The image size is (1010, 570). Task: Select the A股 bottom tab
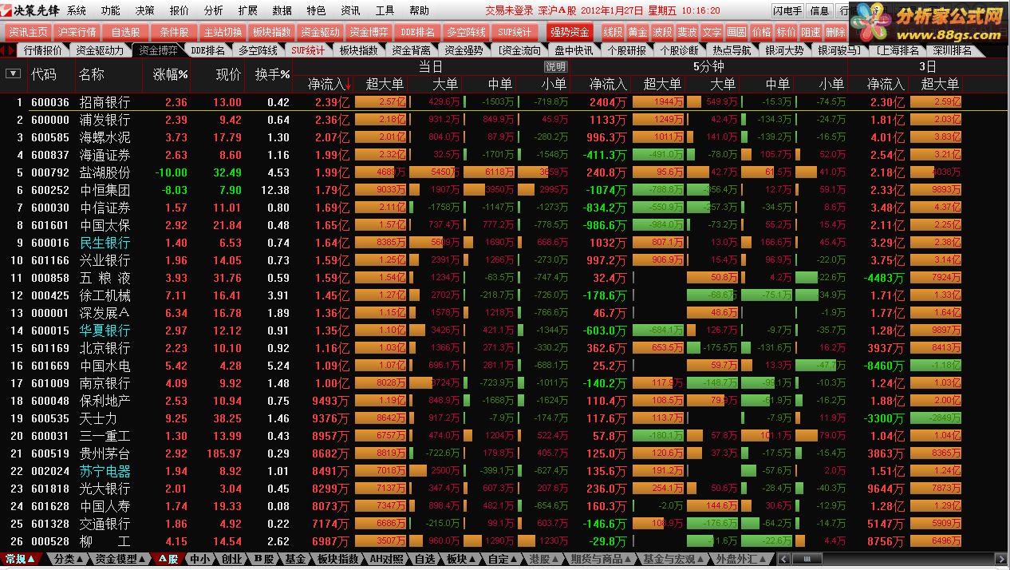[x=168, y=559]
